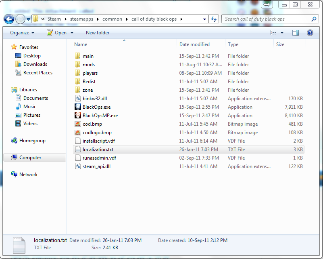
Task: Select common in the address breadcrumb
Action: point(112,19)
